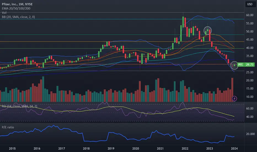
Task: Click the 25.00 price scale label
Action: pyautogui.click(x=250, y=72)
